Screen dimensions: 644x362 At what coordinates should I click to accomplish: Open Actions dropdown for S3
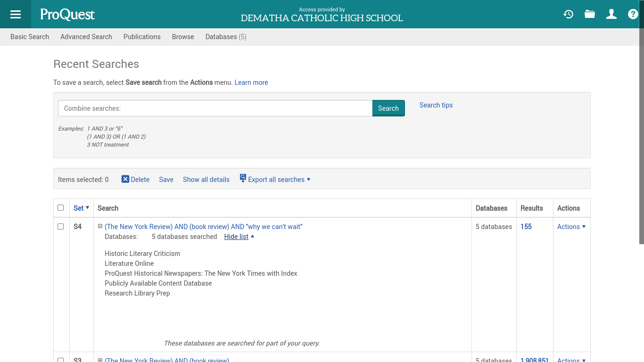571,360
